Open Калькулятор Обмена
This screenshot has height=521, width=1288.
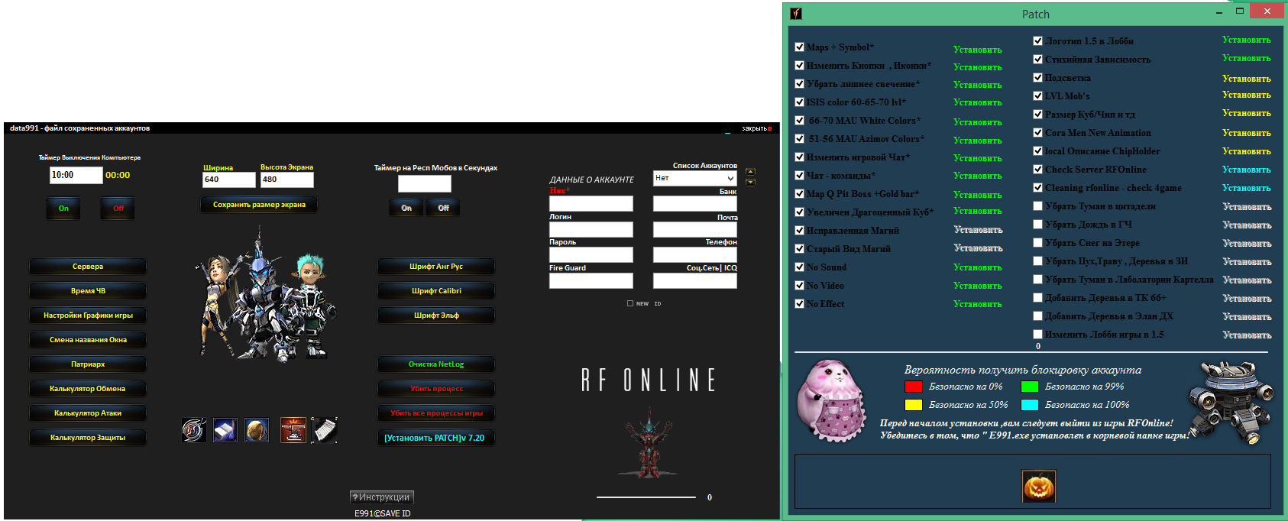tap(88, 389)
